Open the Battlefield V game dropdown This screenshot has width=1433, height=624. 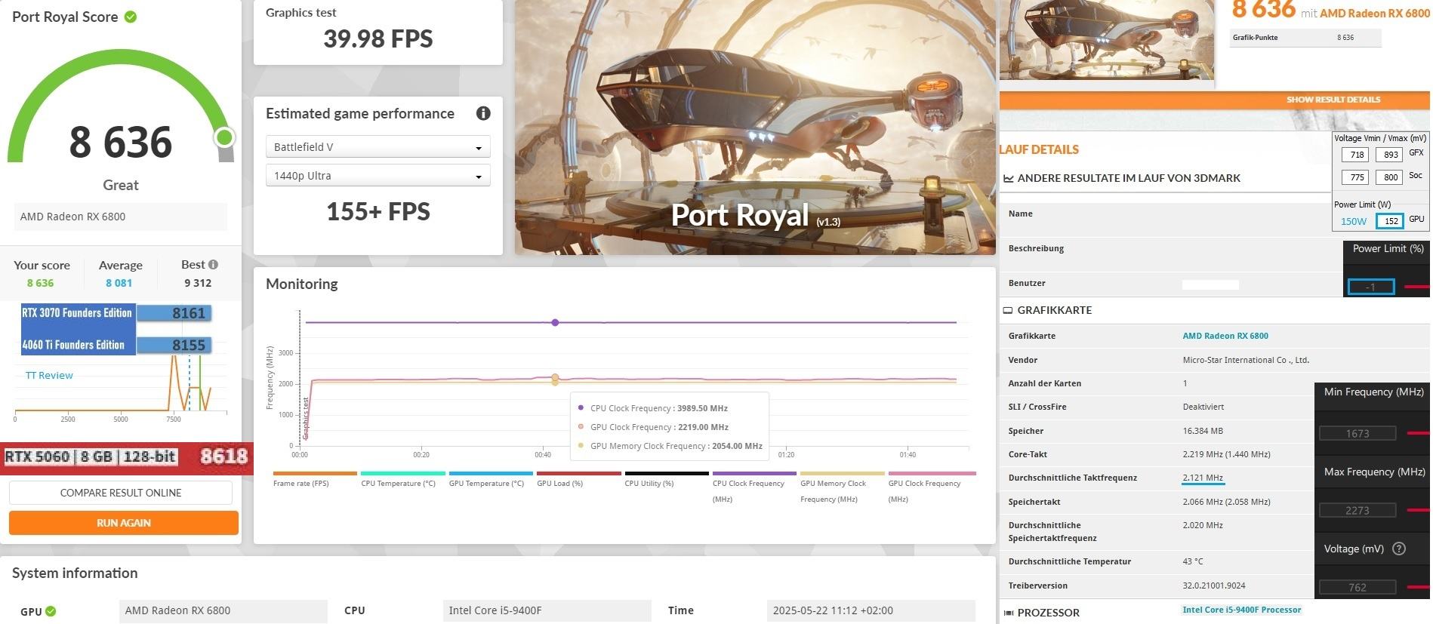coord(378,147)
